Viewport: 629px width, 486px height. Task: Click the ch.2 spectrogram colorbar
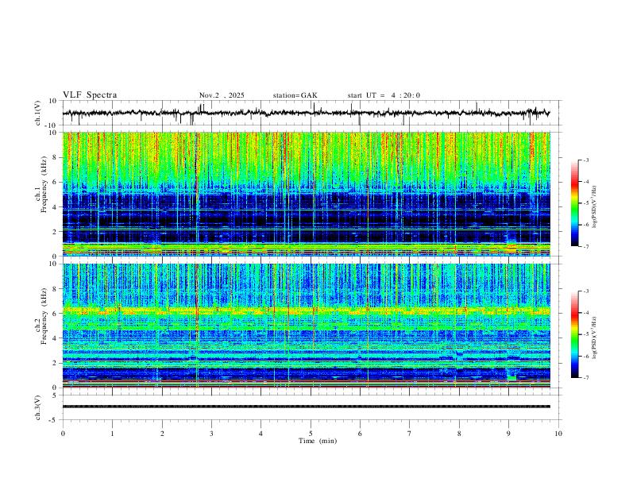point(574,334)
